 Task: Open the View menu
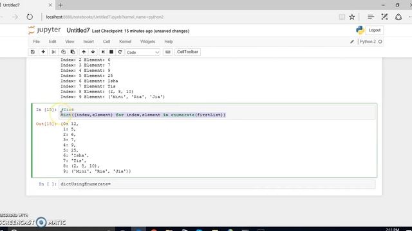pos(70,42)
